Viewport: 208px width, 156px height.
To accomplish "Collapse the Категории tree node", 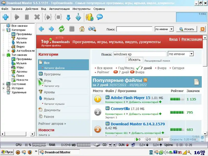I will [4, 30].
